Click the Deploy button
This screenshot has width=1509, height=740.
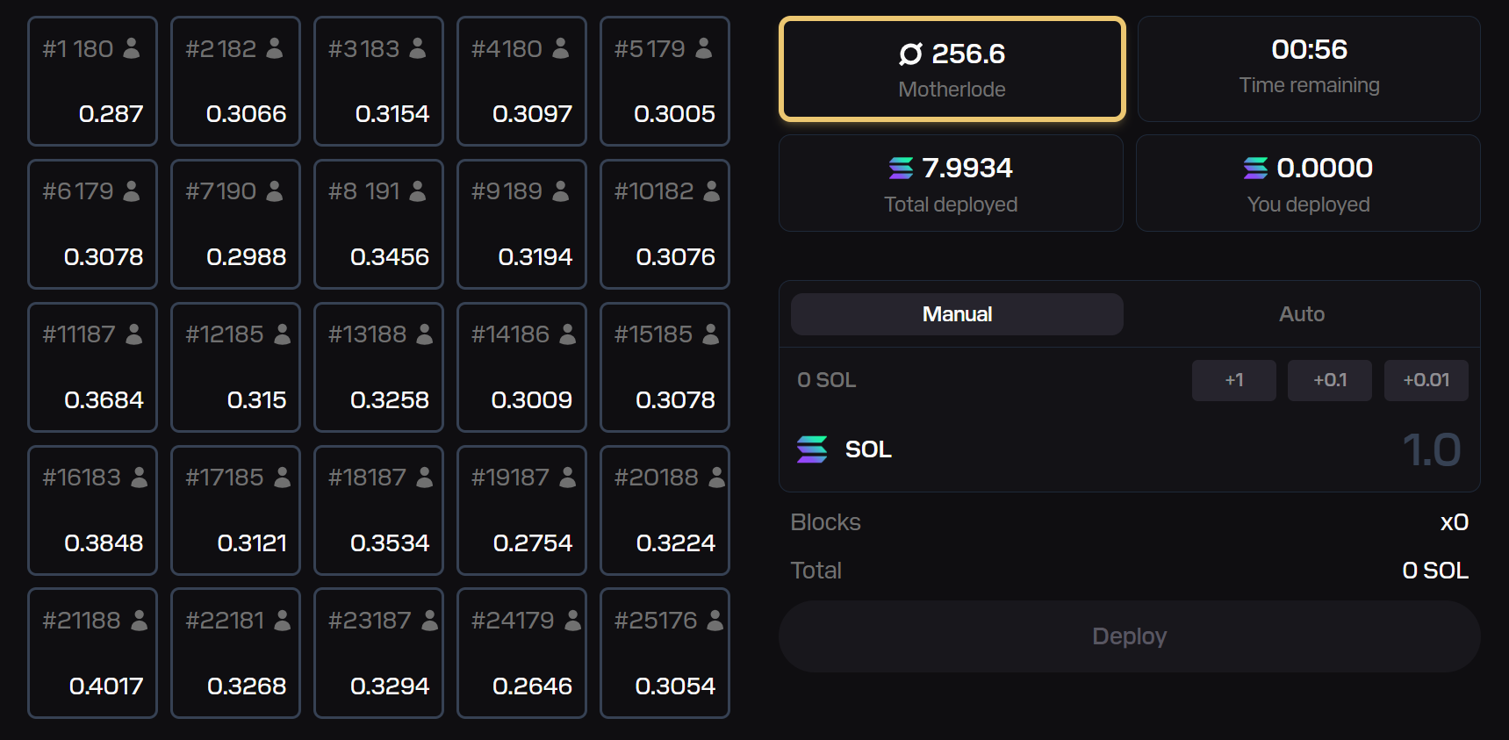pos(1129,636)
